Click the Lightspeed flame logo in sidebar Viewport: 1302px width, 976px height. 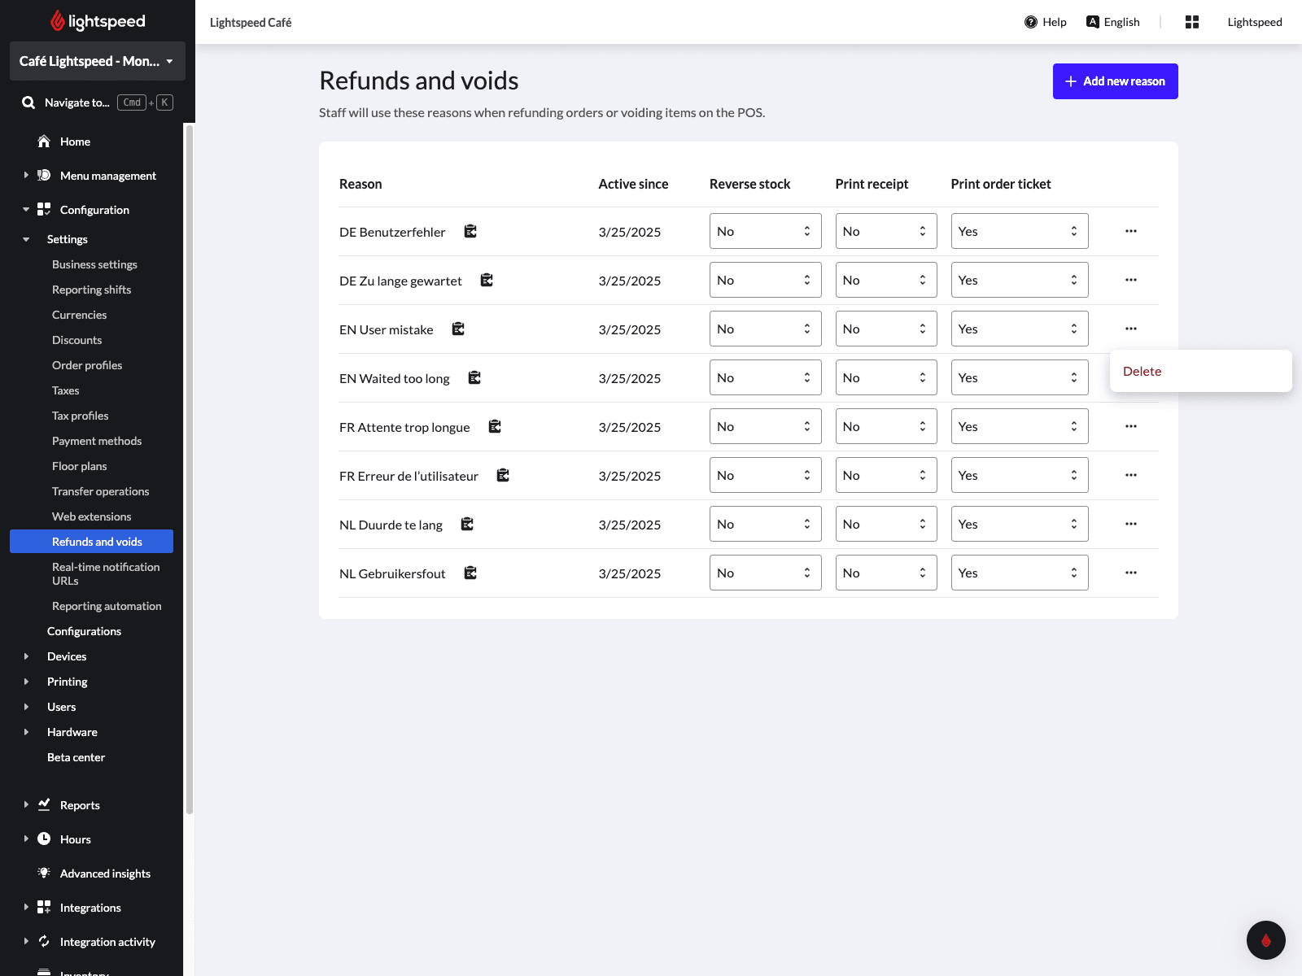pyautogui.click(x=58, y=21)
